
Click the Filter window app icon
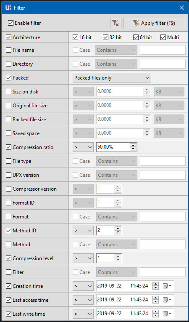8,8
